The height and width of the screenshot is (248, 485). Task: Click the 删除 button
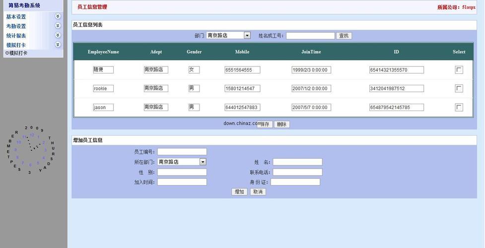282,124
